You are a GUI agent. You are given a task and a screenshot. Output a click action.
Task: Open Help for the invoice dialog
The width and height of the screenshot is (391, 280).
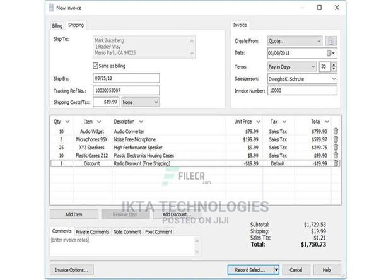[327, 270]
